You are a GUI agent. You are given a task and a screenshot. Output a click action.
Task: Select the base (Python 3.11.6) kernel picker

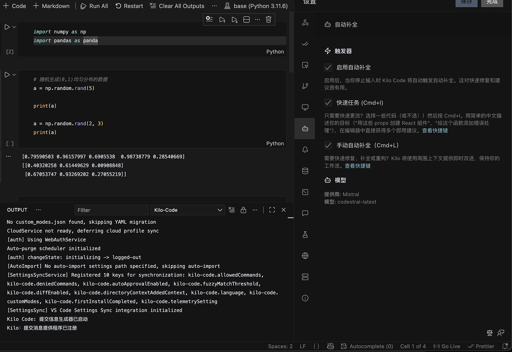(x=256, y=6)
